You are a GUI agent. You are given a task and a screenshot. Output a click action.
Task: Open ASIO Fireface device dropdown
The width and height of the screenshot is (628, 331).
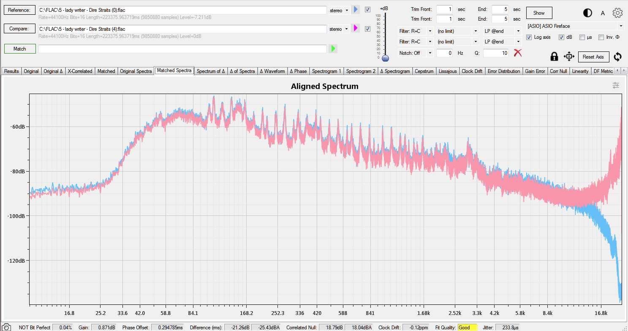pyautogui.click(x=575, y=26)
